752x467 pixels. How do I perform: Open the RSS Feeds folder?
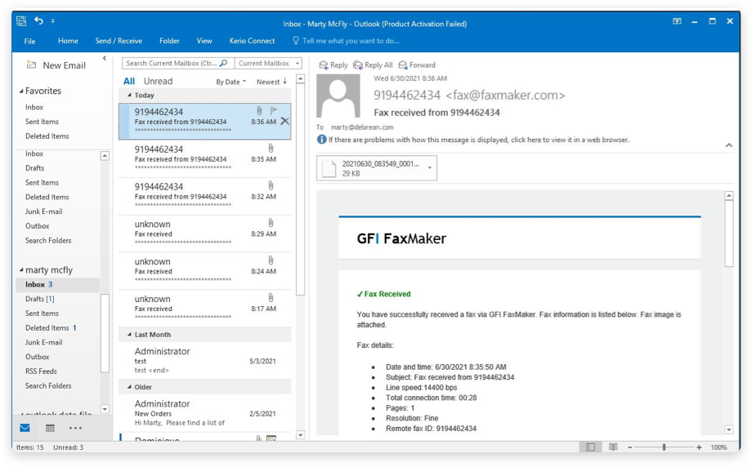coord(41,371)
